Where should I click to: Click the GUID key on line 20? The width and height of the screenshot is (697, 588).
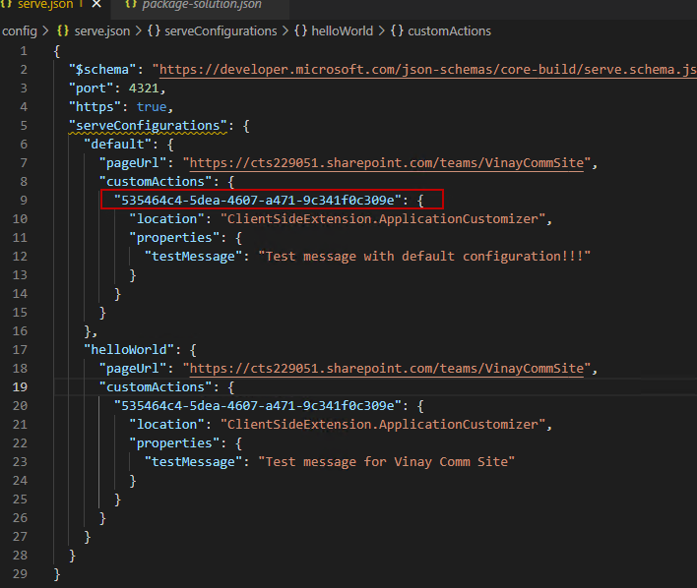pyautogui.click(x=258, y=406)
